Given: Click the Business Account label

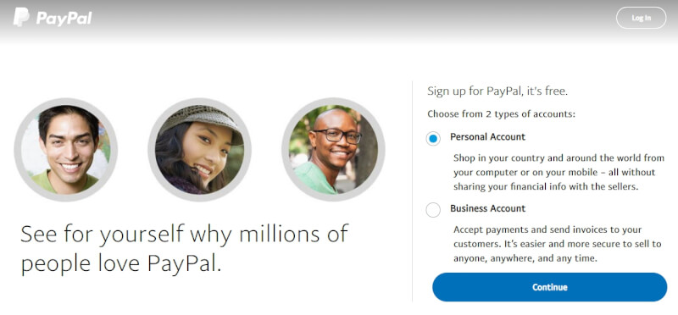Looking at the screenshot, I should point(488,208).
